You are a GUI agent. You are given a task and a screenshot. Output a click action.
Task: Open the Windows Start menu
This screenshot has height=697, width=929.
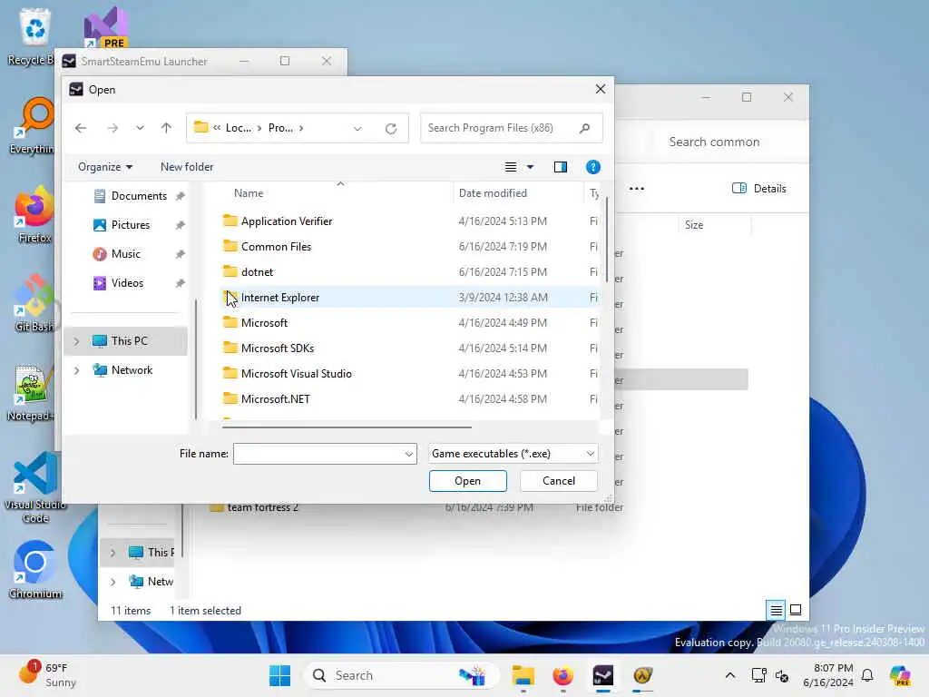point(279,675)
